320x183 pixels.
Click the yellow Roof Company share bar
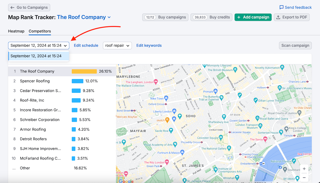[84, 71]
